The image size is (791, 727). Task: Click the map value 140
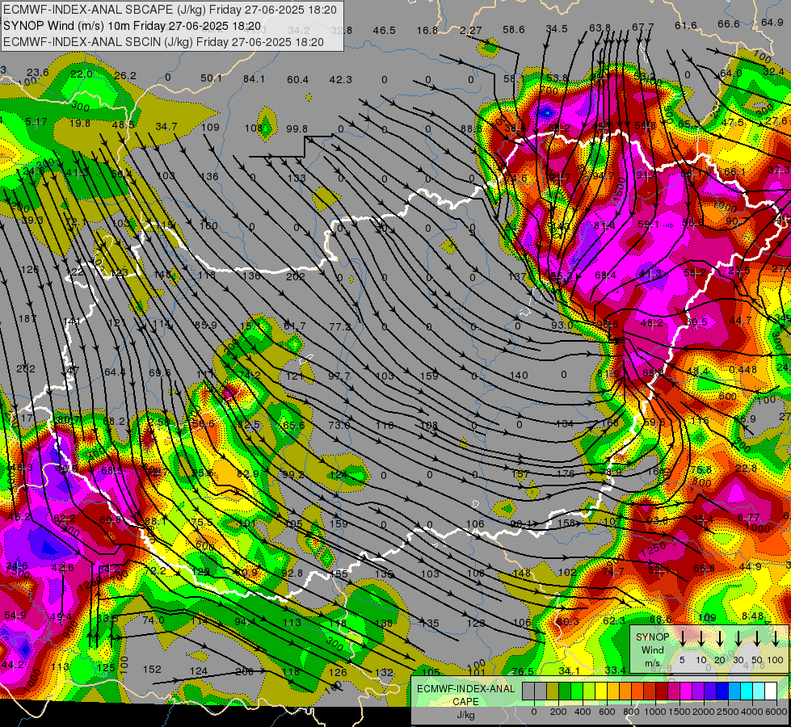point(519,376)
